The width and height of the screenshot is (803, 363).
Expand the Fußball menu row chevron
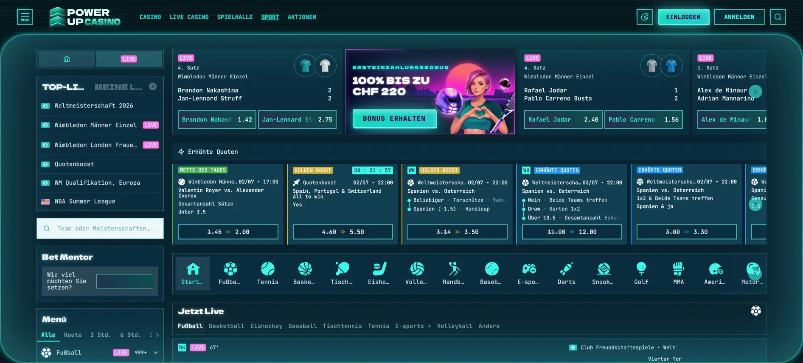tap(156, 352)
